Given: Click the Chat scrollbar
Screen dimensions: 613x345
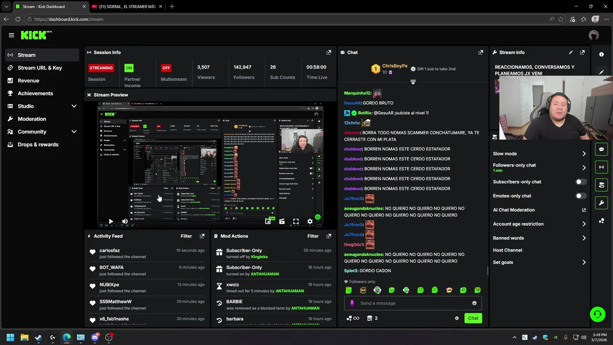Looking at the screenshot, I should (488, 271).
